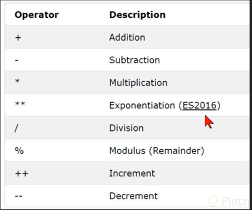
Task: Click the Modulus (Remainder) text
Action: click(157, 151)
